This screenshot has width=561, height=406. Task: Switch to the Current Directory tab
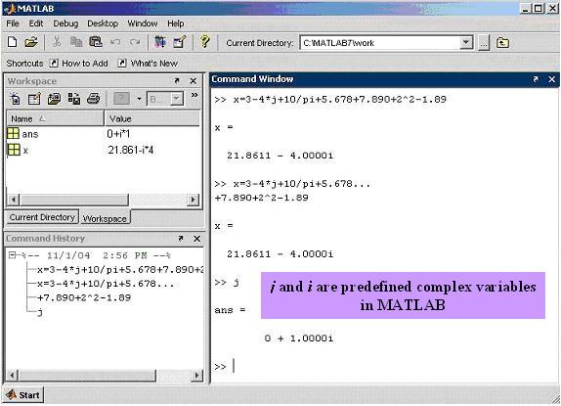click(42, 217)
